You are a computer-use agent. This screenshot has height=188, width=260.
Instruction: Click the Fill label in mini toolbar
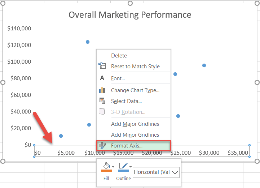click(x=106, y=178)
